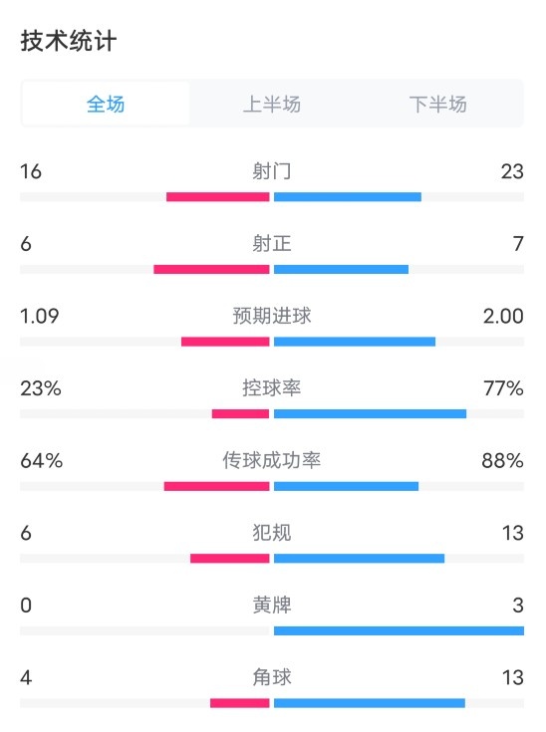Open the 下半场 tab

click(x=438, y=104)
